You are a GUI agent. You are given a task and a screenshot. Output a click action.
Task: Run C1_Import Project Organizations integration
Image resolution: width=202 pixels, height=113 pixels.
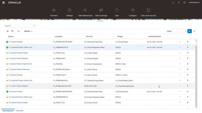[188, 64]
